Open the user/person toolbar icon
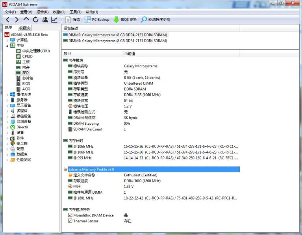Image resolution: width=302 pixels, height=235 pixels. (45, 19)
